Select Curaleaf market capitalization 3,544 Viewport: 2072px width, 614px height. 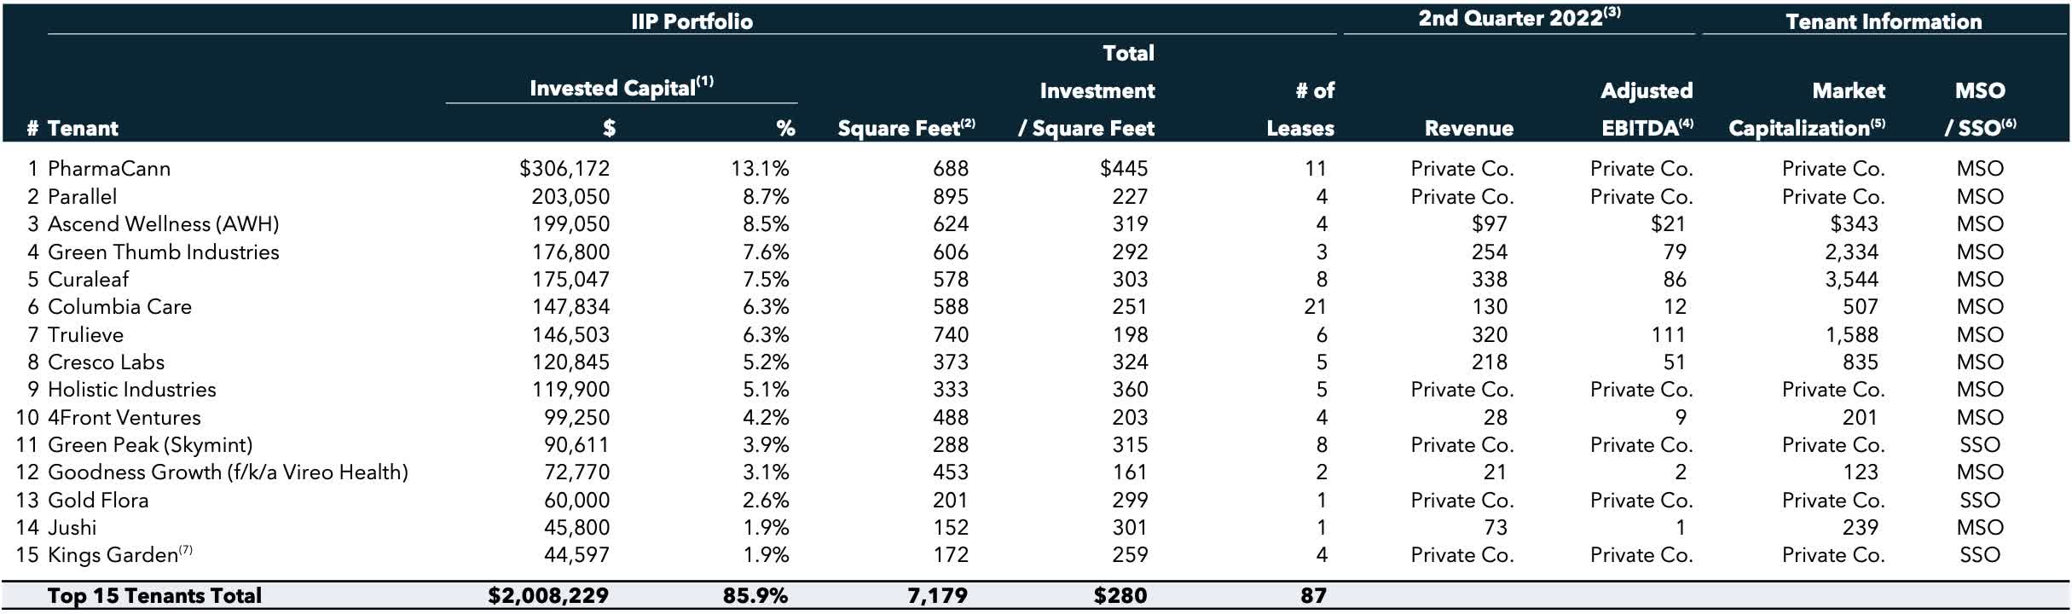1851,280
